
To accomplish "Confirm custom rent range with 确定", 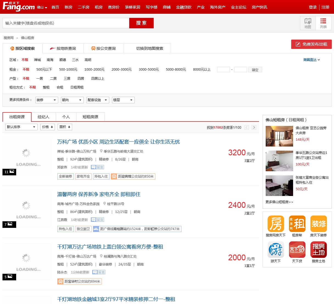I will 255,70.
